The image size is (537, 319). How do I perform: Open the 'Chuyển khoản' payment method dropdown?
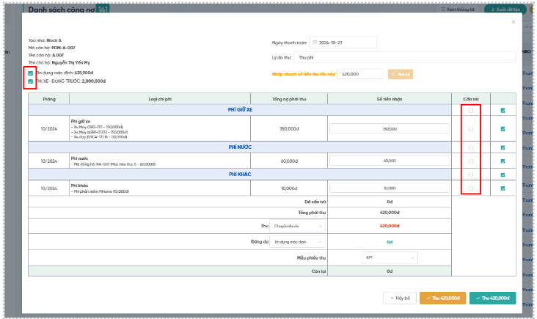click(297, 226)
